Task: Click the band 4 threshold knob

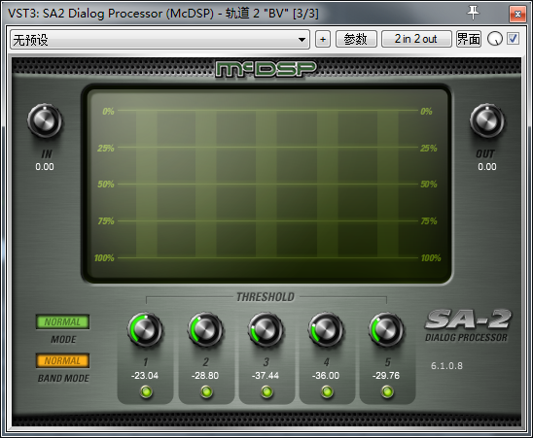Action: (x=327, y=329)
